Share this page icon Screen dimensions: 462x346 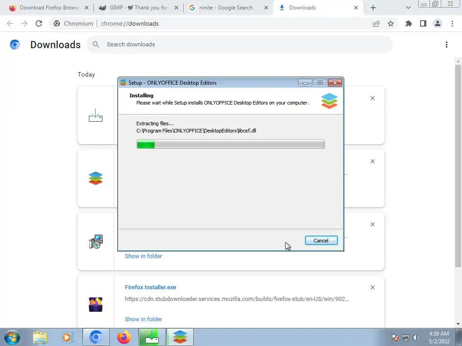(376, 23)
